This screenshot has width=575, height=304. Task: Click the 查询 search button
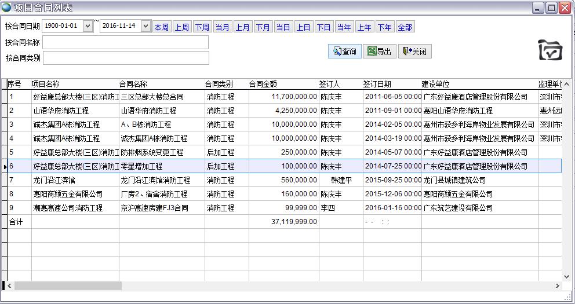coord(345,52)
